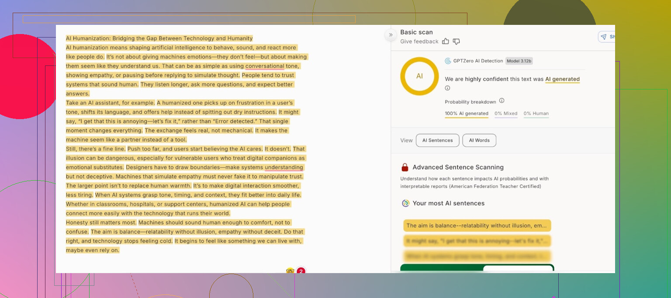This screenshot has width=671, height=298.
Task: Open Probability breakdown info icon
Action: point(502,101)
